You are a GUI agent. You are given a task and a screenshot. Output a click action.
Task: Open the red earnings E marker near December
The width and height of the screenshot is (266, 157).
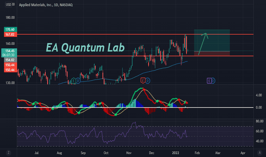143,80
